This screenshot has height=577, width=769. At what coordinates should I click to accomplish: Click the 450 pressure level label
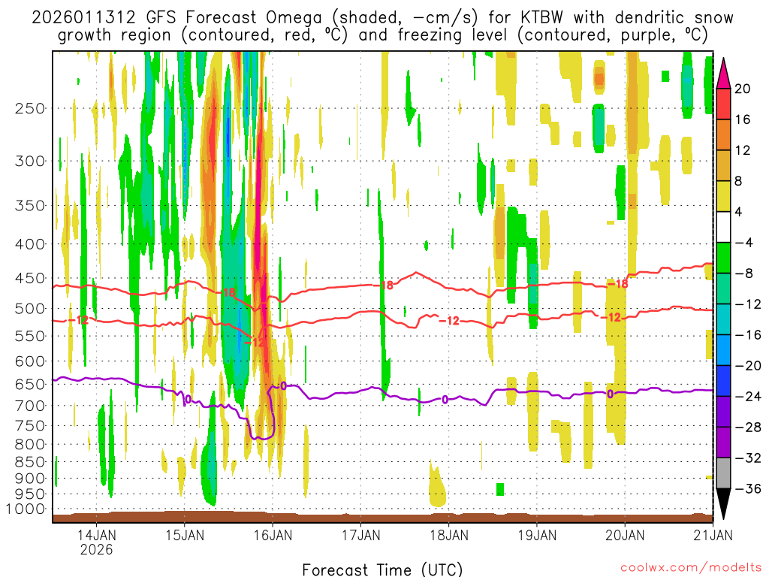(x=30, y=278)
